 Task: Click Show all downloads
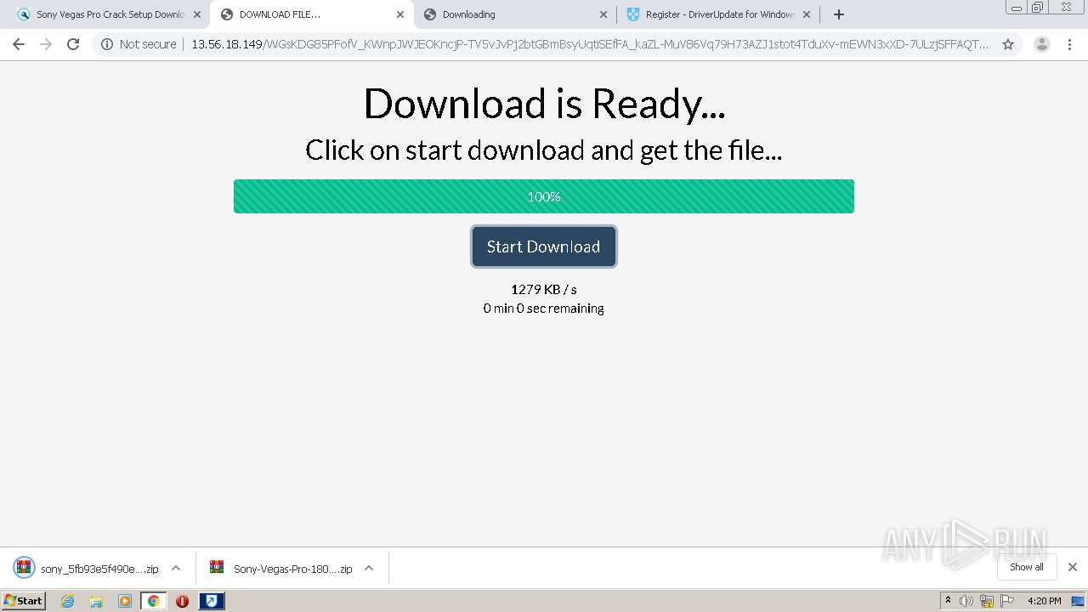tap(1027, 567)
